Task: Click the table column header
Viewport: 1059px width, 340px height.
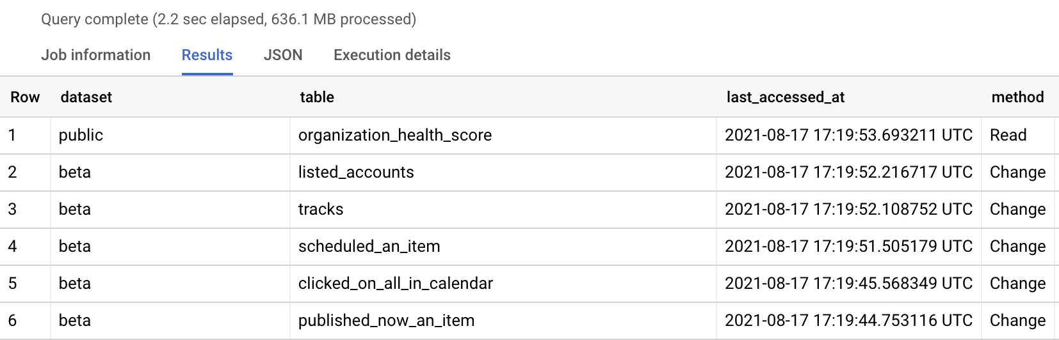Action: pos(317,97)
